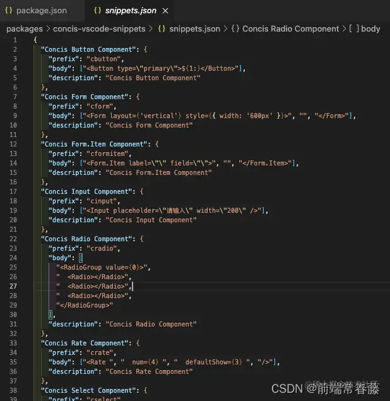Click the "Concis Radio Component" description value on line 31
The image size is (390, 401).
pyautogui.click(x=151, y=324)
